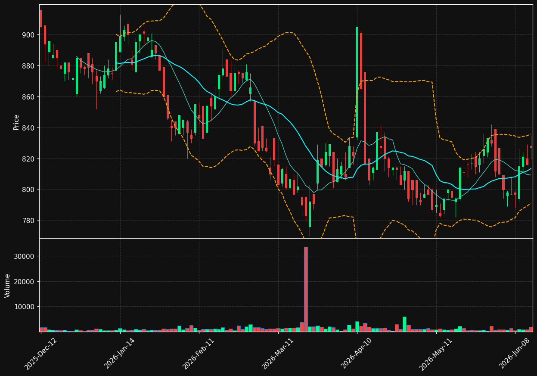The image size is (537, 376).
Task: Click the 2026-May-11 date label
Action: pyautogui.click(x=436, y=354)
